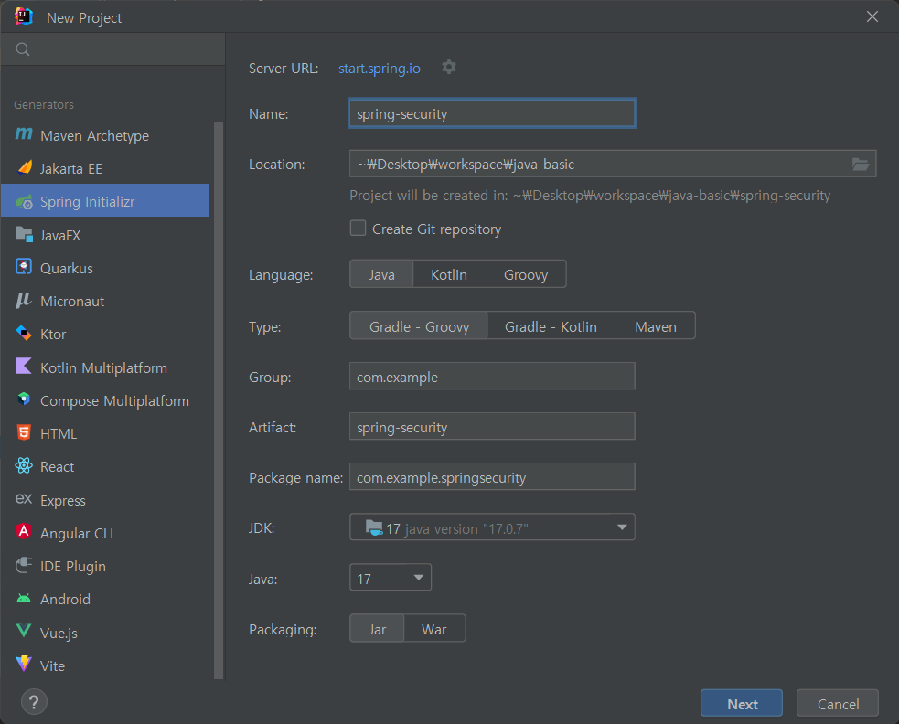Focus the Artifact input field
Image resolution: width=899 pixels, height=724 pixels.
tap(492, 427)
